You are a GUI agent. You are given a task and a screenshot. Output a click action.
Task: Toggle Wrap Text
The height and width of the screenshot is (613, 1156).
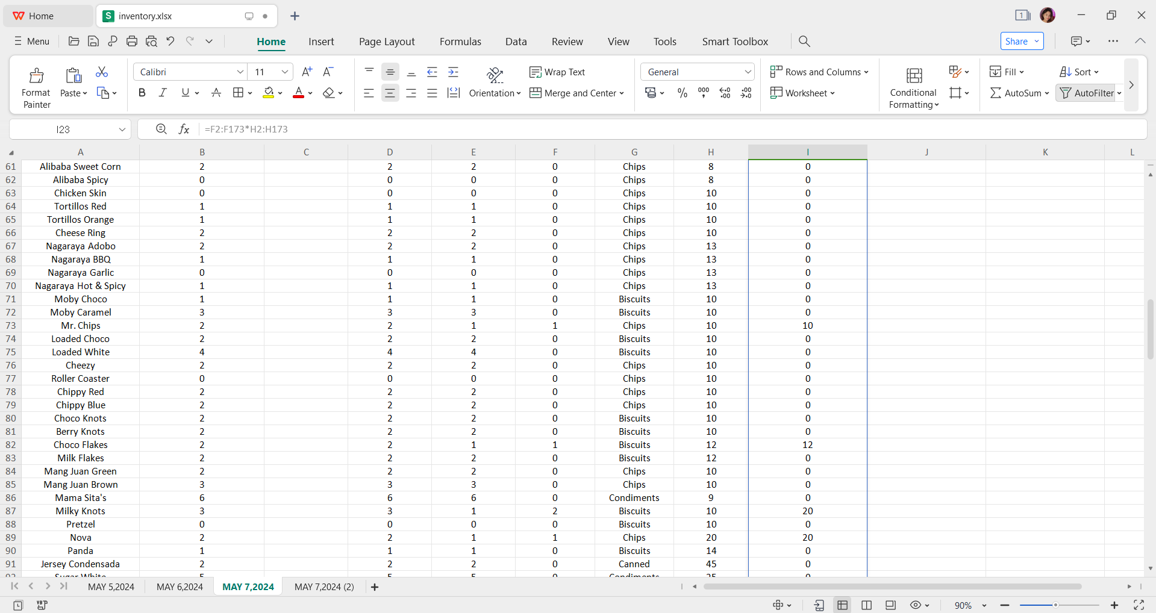click(557, 72)
